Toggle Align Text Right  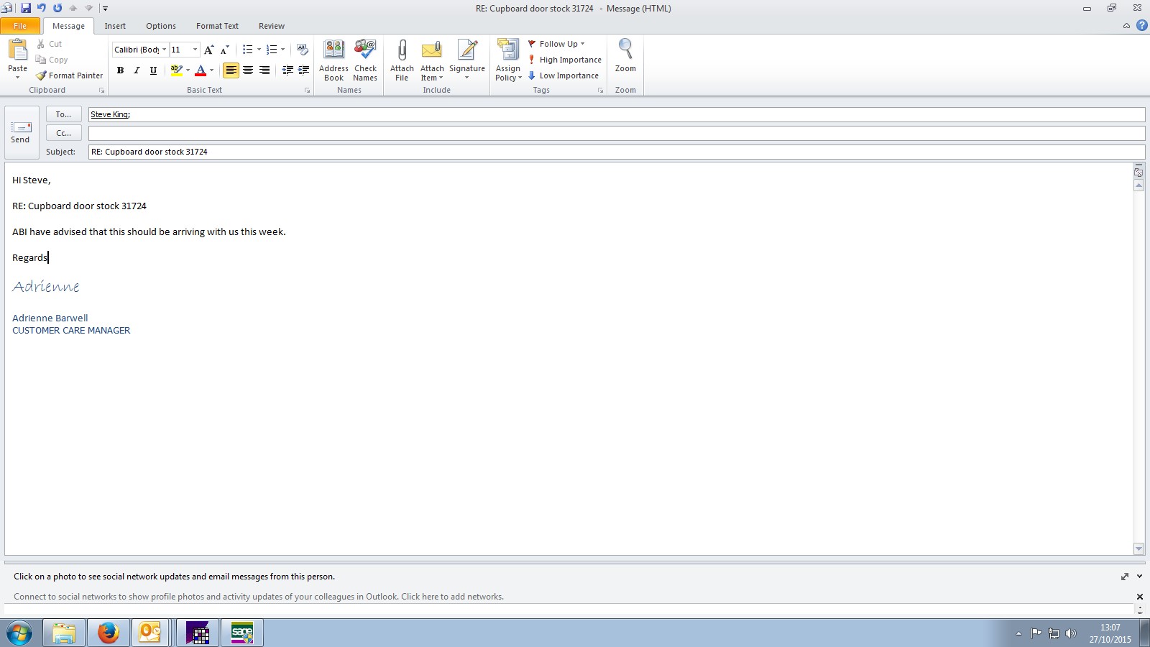[264, 70]
